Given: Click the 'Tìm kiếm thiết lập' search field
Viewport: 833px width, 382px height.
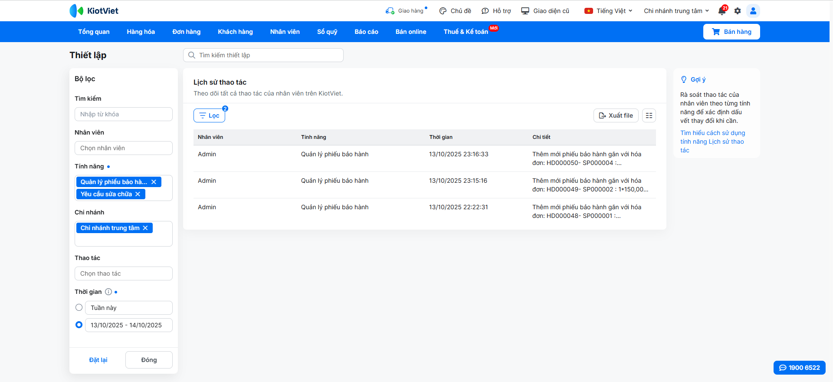Looking at the screenshot, I should (263, 55).
